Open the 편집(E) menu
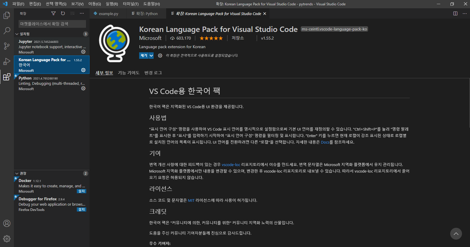Viewport: 470px width, 247px height. [x=35, y=4]
